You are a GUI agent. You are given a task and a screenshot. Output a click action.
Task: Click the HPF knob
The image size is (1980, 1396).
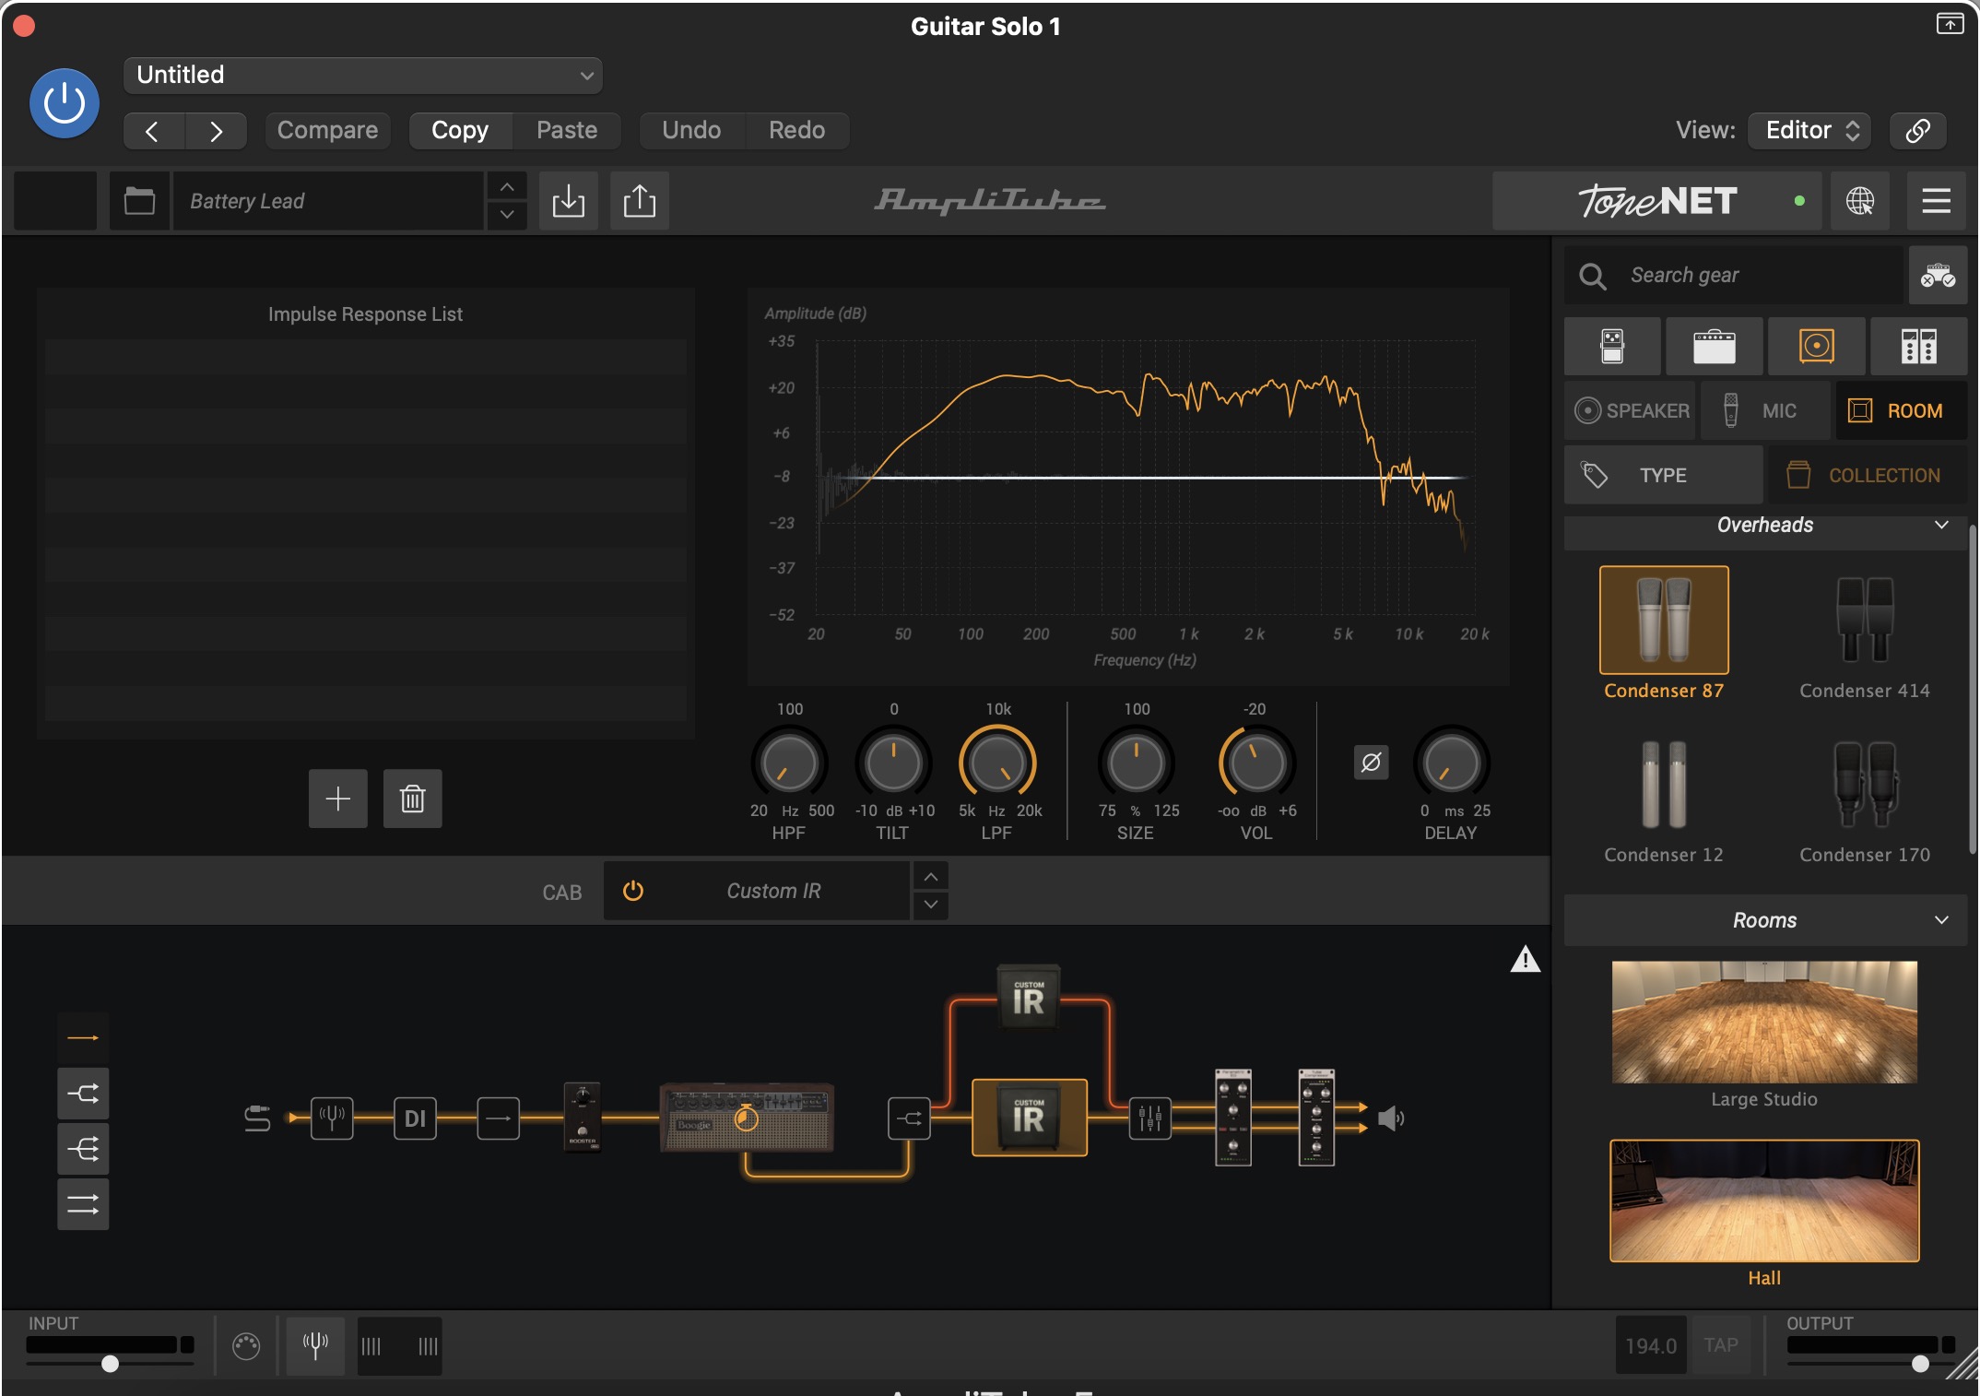790,763
